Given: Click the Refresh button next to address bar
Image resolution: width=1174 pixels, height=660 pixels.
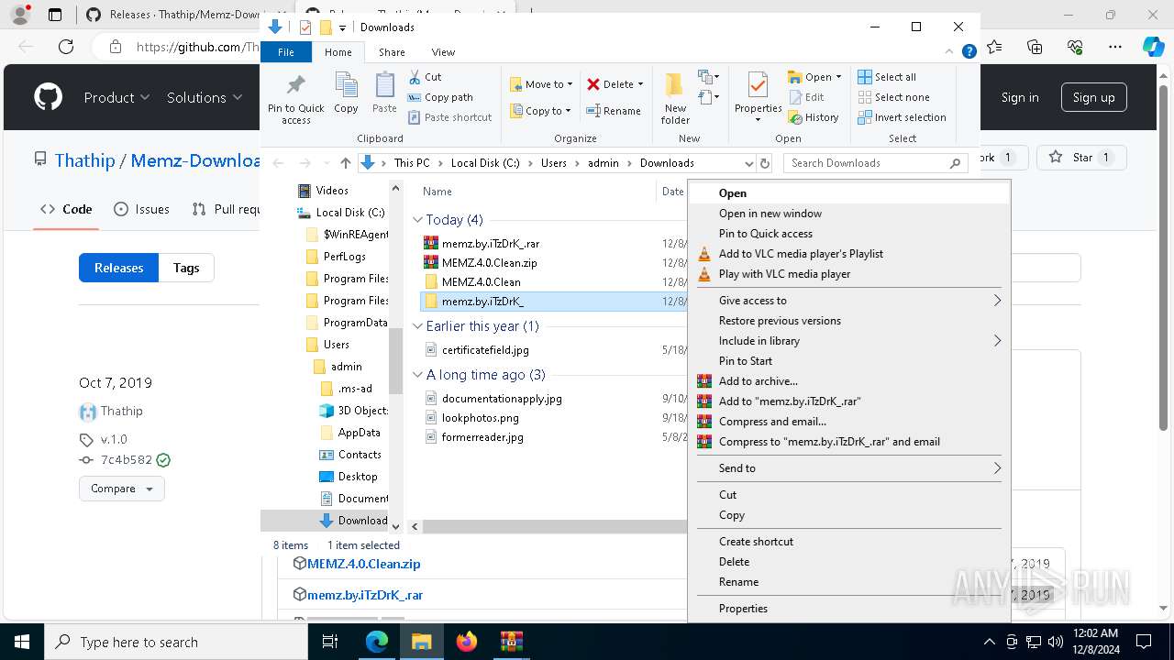Looking at the screenshot, I should coord(765,163).
